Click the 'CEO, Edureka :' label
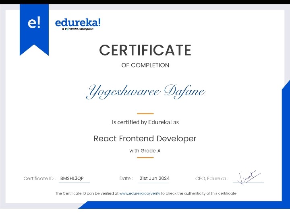The height and width of the screenshot is (224, 290). [x=211, y=179]
